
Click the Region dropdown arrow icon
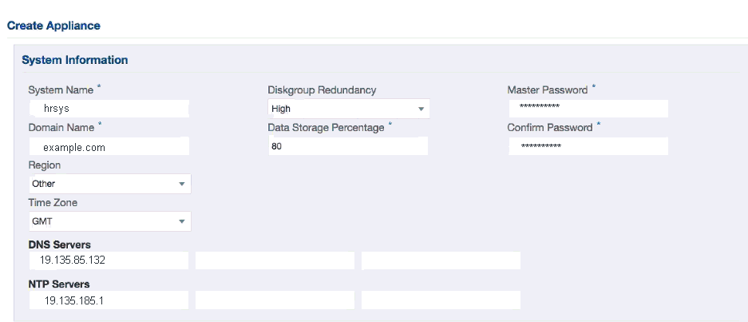(x=181, y=184)
